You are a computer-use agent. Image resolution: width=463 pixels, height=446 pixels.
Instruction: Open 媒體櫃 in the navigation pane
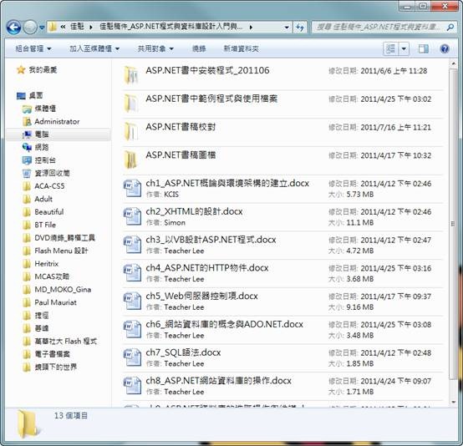click(x=39, y=109)
